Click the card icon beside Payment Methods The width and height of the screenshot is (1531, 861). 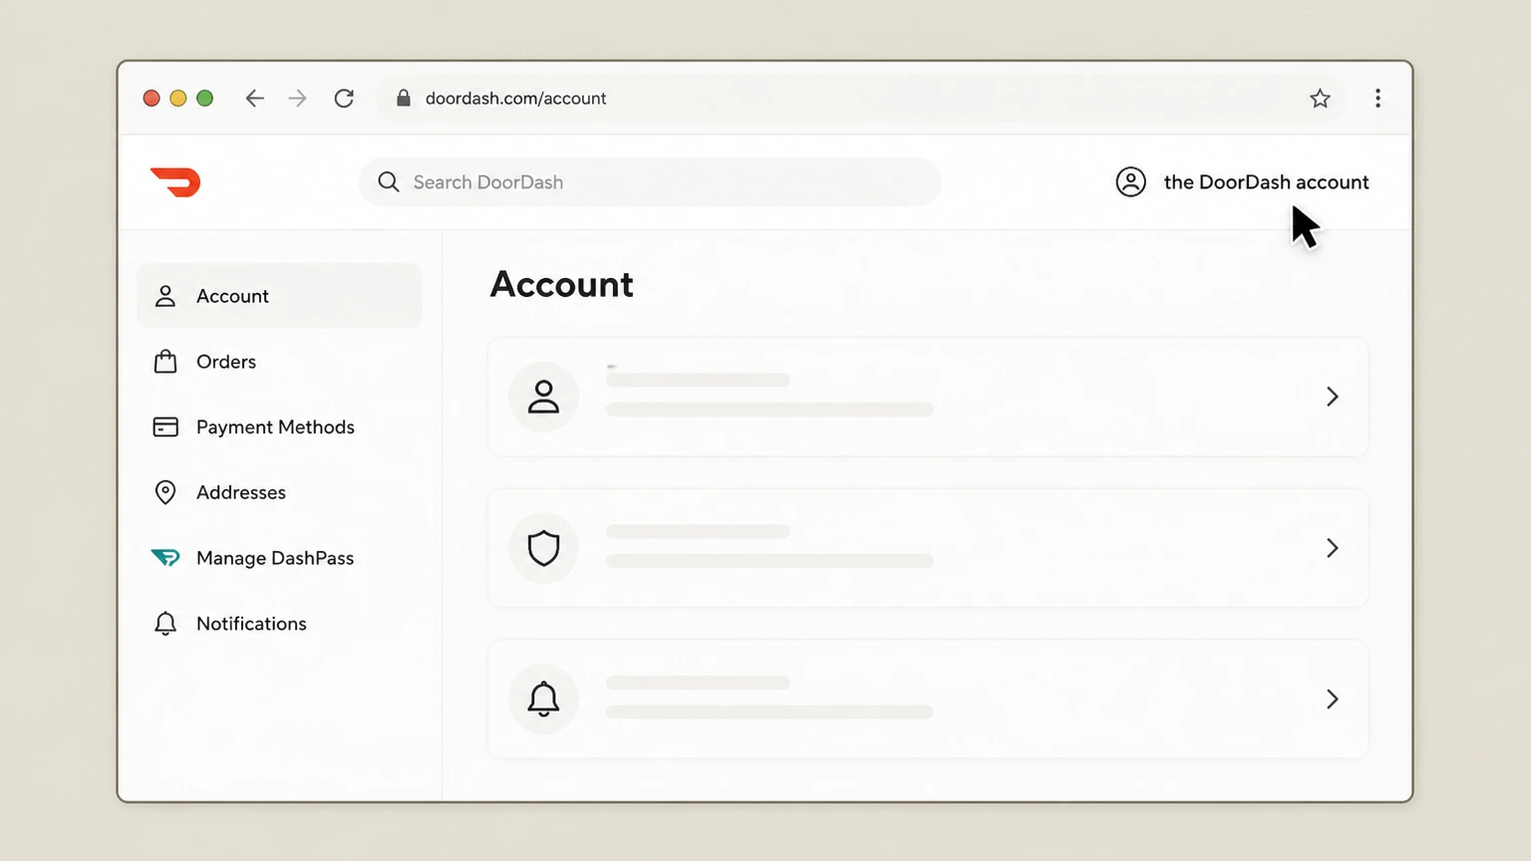[165, 427]
